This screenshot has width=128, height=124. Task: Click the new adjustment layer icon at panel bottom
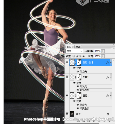[x=94, y=121]
